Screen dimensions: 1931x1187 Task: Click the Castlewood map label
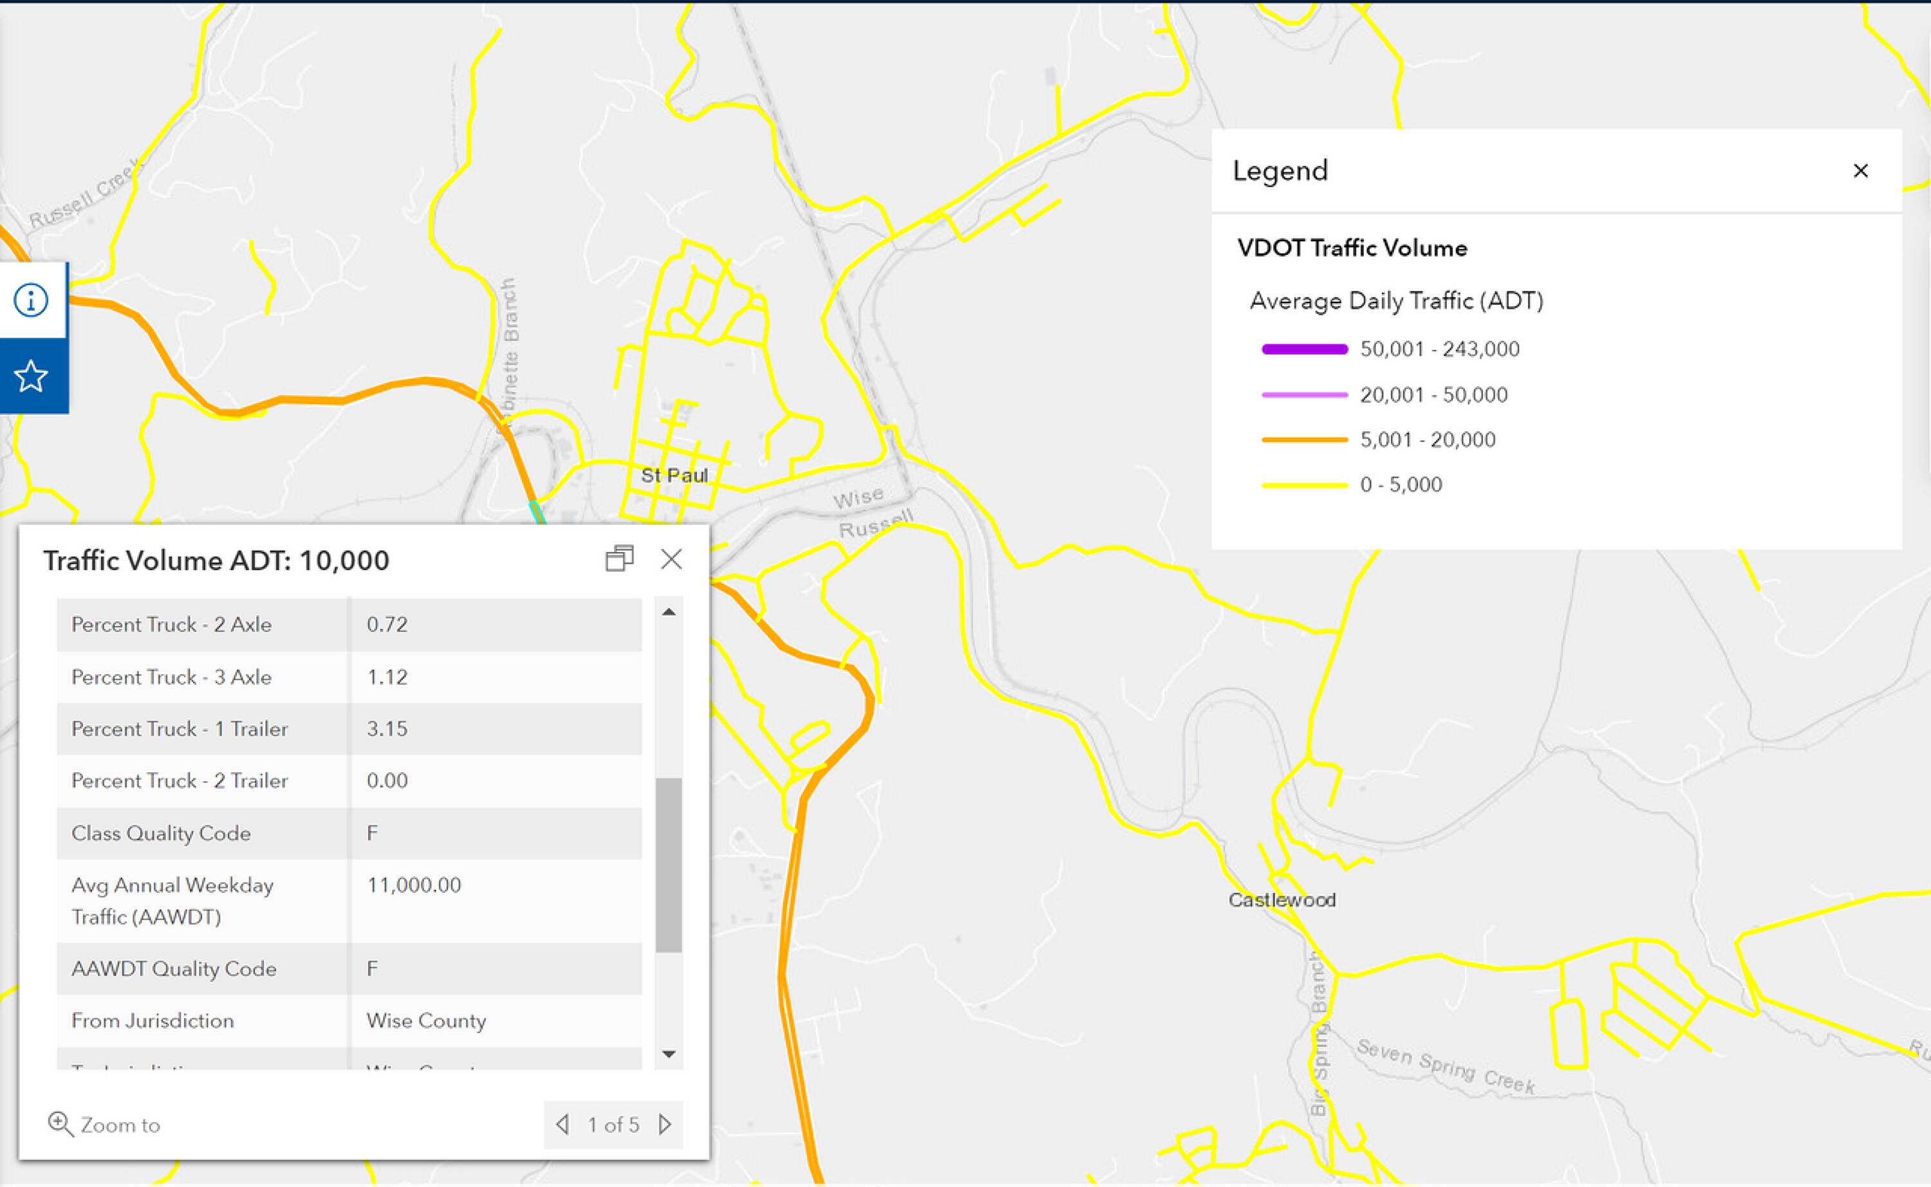coord(1282,899)
